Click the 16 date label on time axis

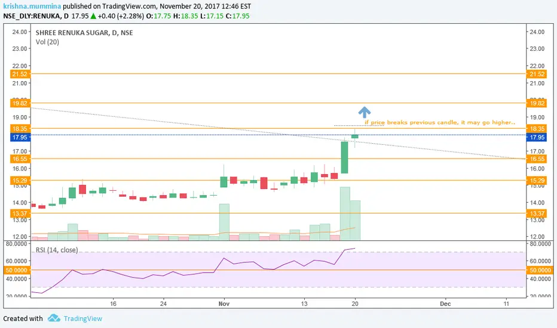[x=113, y=304]
